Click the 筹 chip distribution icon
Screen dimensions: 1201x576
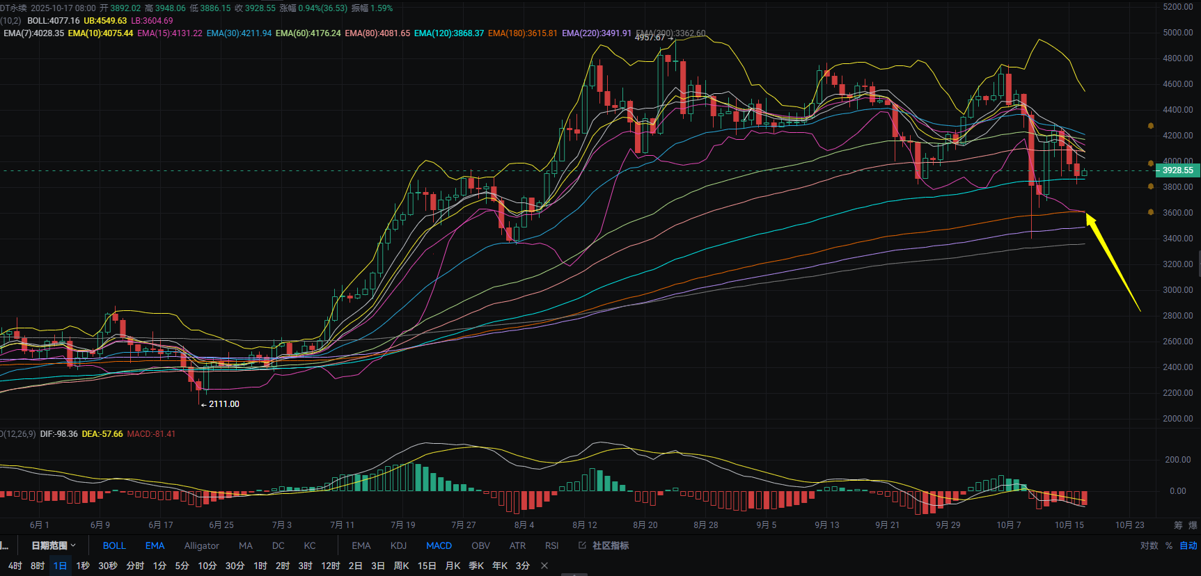click(1178, 525)
